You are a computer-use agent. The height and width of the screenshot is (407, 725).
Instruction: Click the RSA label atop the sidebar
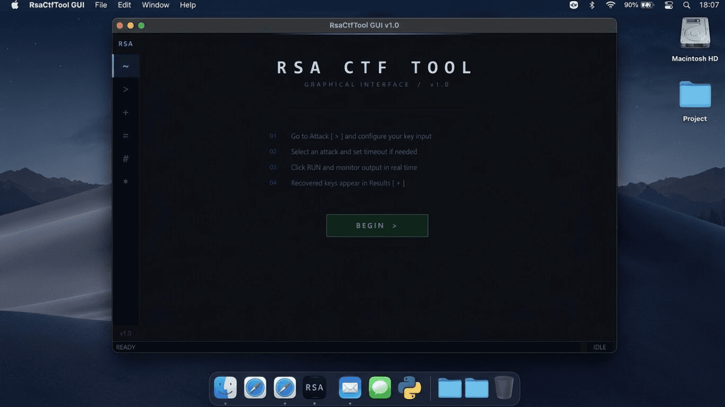tap(125, 43)
